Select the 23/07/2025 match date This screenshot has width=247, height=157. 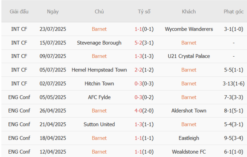coord(53,29)
